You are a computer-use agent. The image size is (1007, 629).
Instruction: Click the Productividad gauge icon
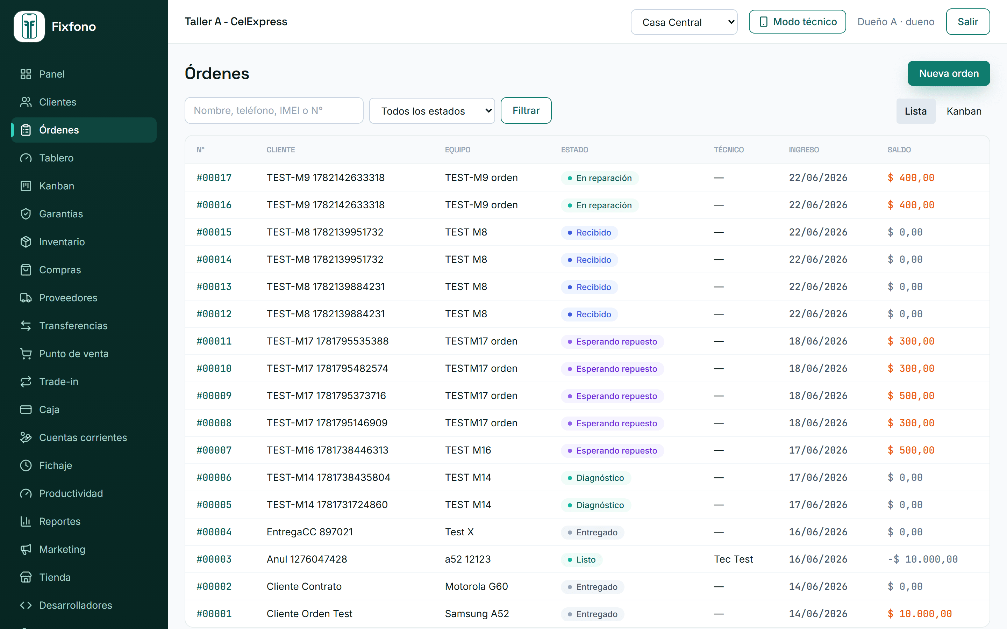click(x=26, y=493)
